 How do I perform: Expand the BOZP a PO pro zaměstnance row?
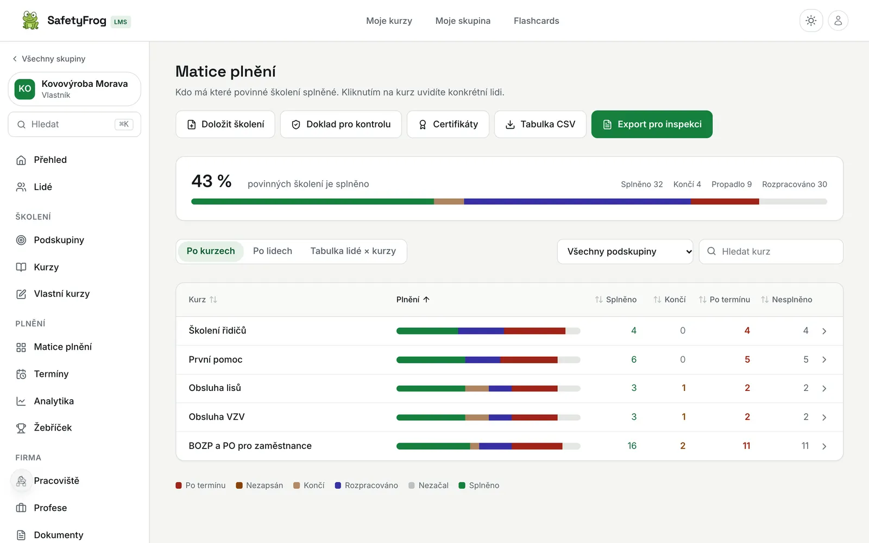pyautogui.click(x=509, y=446)
